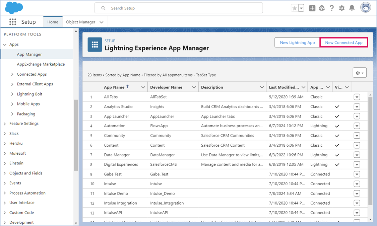Open the App Name column menu chevron
The image size is (377, 226).
click(x=143, y=87)
